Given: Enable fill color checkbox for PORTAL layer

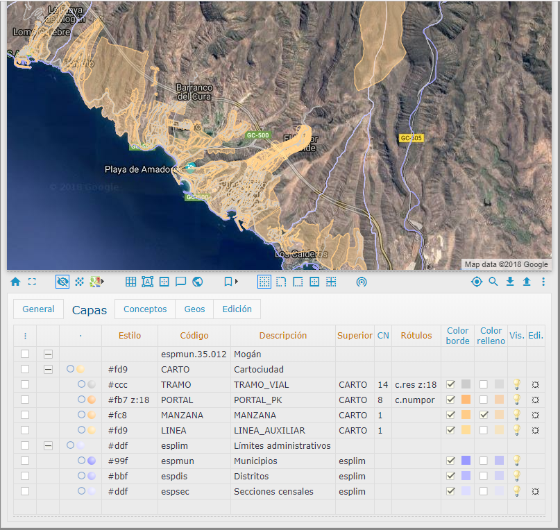Looking at the screenshot, I should pyautogui.click(x=483, y=400).
